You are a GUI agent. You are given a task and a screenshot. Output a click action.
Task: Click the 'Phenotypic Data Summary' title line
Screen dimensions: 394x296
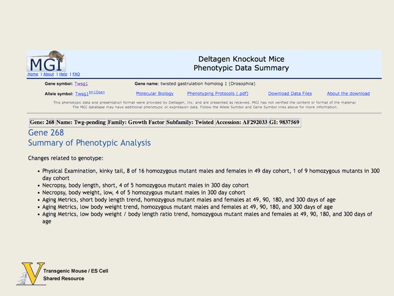coord(241,68)
